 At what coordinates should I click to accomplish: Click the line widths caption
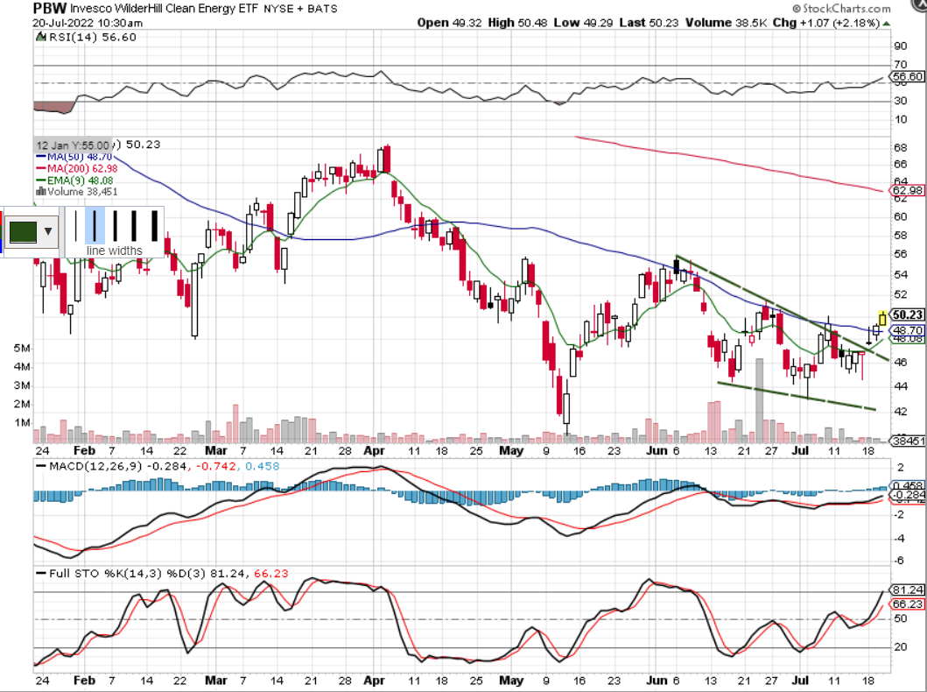114,251
